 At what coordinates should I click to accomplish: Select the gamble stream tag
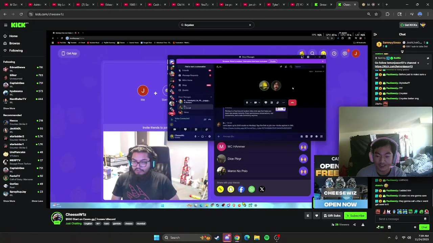click(x=117, y=223)
